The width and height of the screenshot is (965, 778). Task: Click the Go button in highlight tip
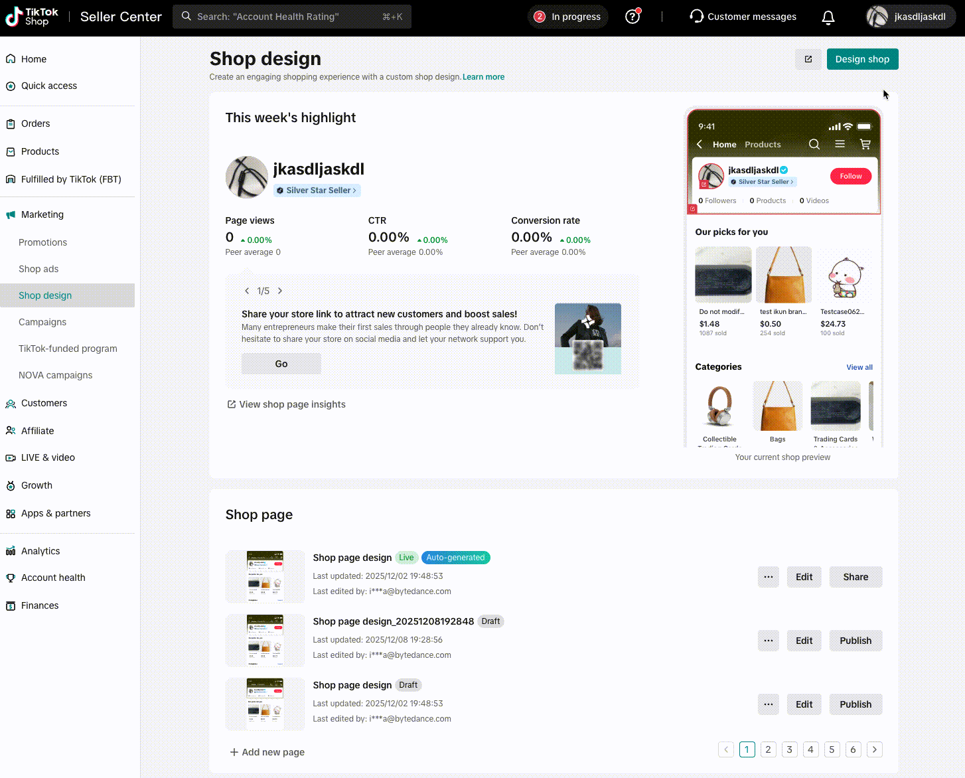point(281,364)
